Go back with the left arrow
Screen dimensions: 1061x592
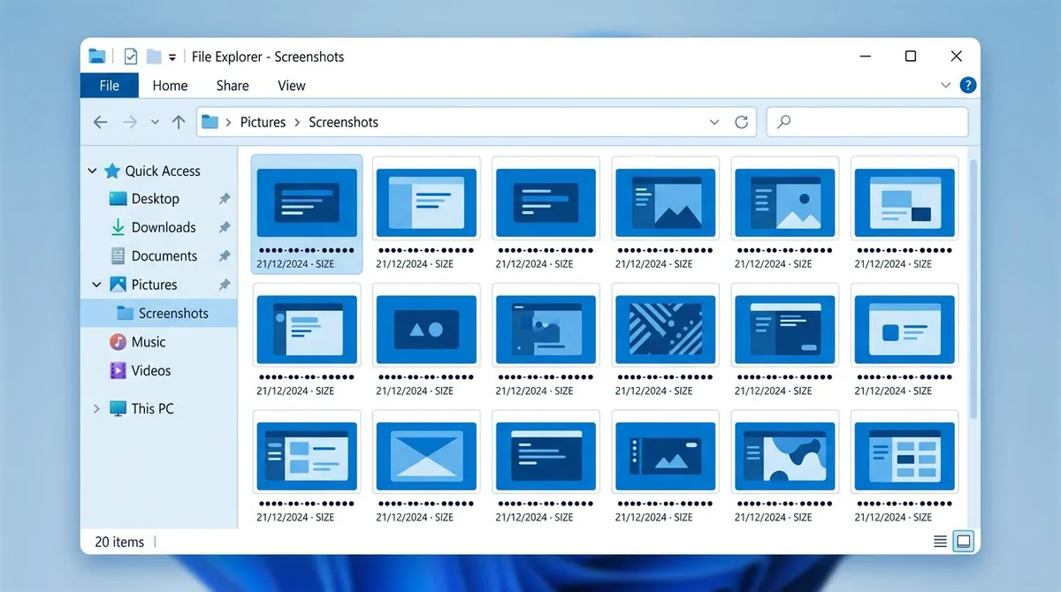(101, 122)
